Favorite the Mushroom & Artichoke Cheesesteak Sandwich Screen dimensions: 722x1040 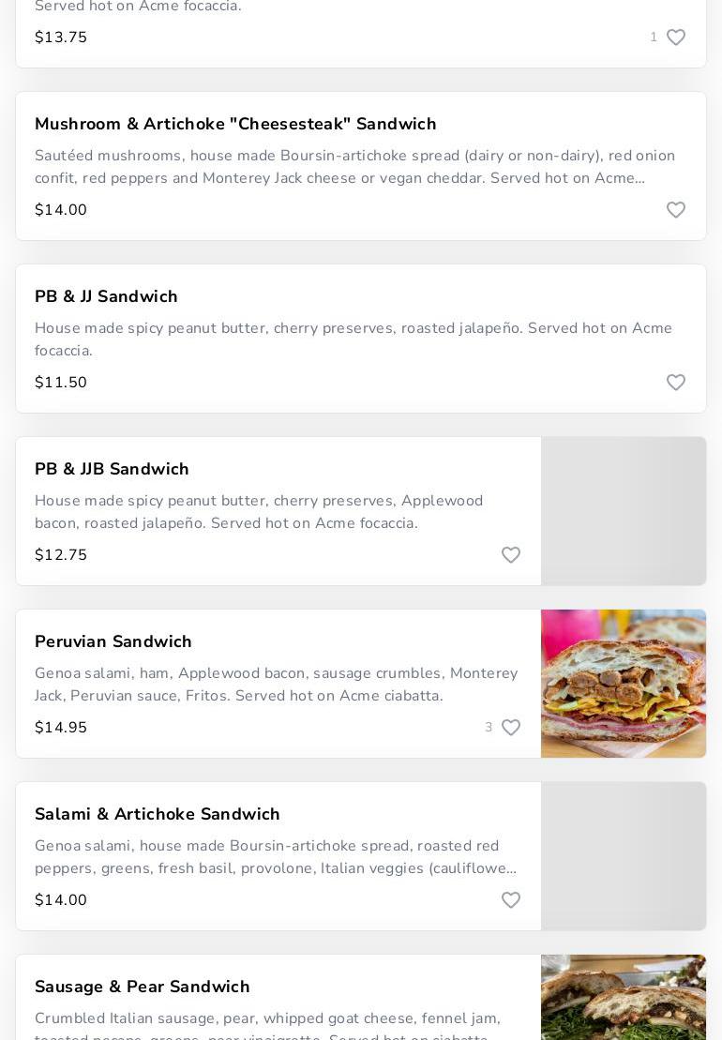(x=675, y=210)
